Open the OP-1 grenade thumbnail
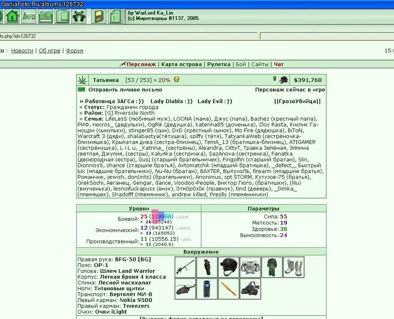 [x=207, y=267]
